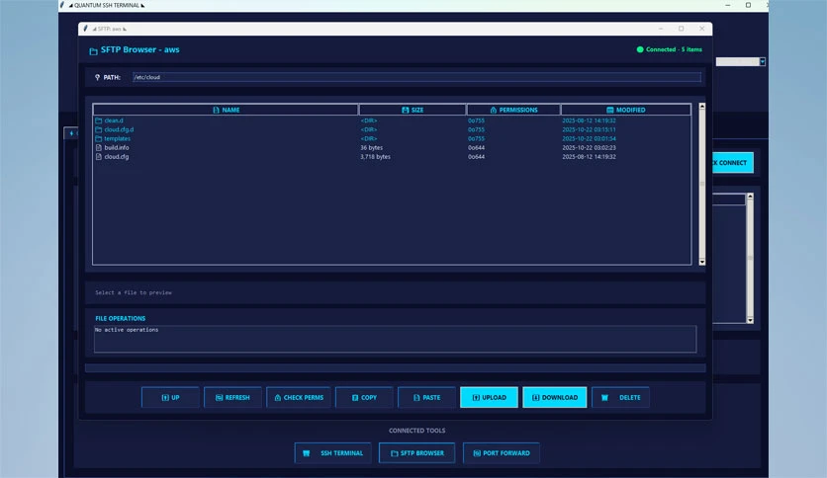
Task: Select the templates folder
Action: 392,138
